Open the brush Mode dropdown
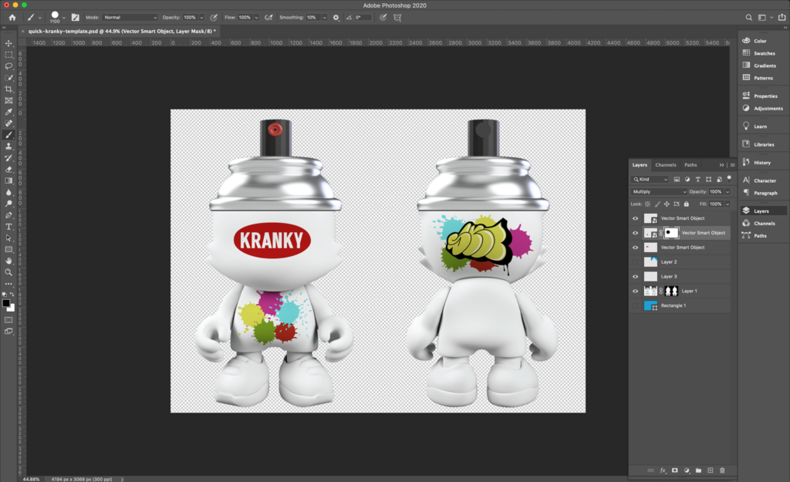Viewport: 790px width, 482px height. click(x=130, y=17)
